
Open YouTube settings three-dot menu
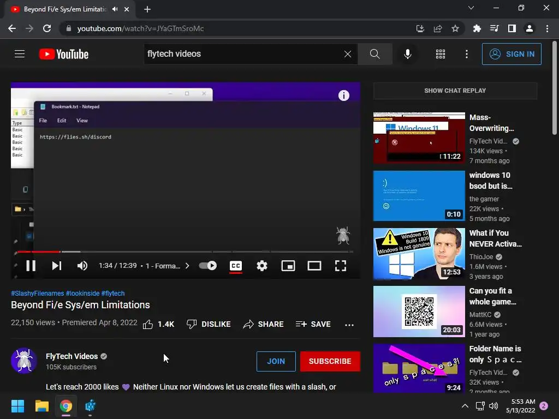tap(466, 54)
